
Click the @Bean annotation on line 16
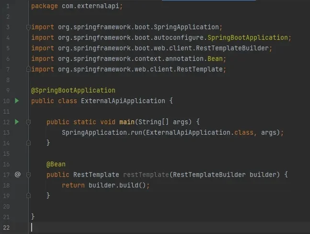tap(56, 164)
